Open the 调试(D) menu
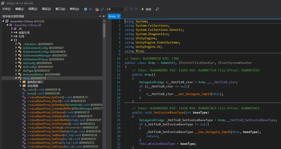 click(x=46, y=9)
